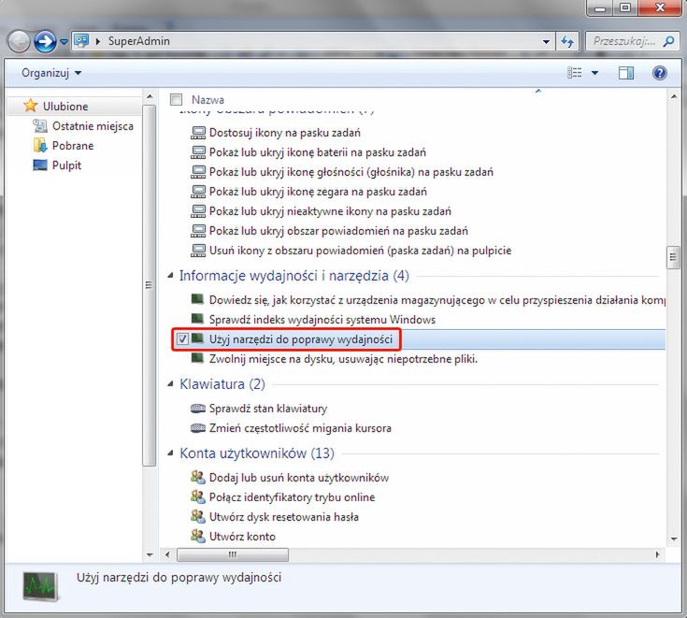Image resolution: width=687 pixels, height=618 pixels.
Task: Open the address bar history dropdown
Action: (546, 42)
